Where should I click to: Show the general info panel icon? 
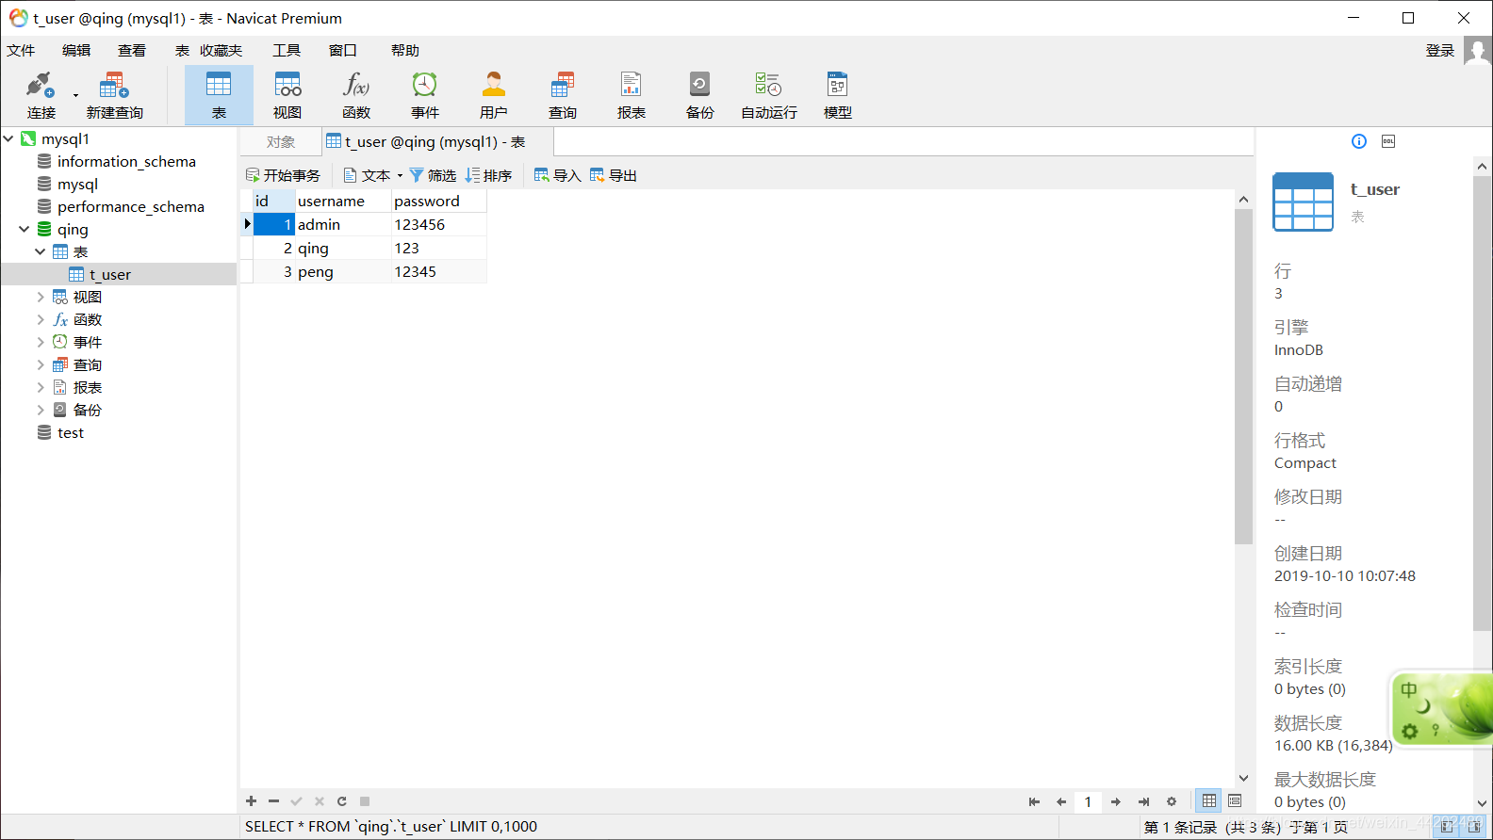click(1359, 141)
